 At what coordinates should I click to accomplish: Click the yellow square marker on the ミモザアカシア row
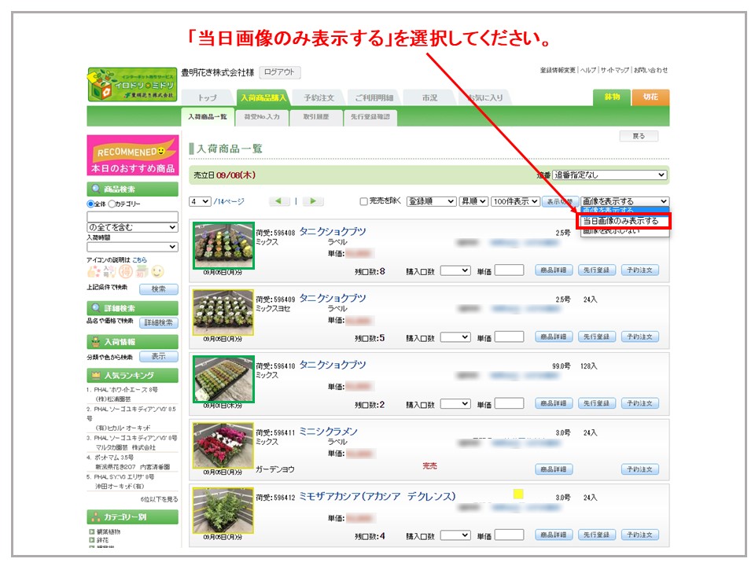[518, 494]
